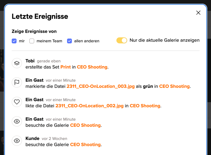Open CEO Shooting link in Kunde's visit event

[x=85, y=145]
